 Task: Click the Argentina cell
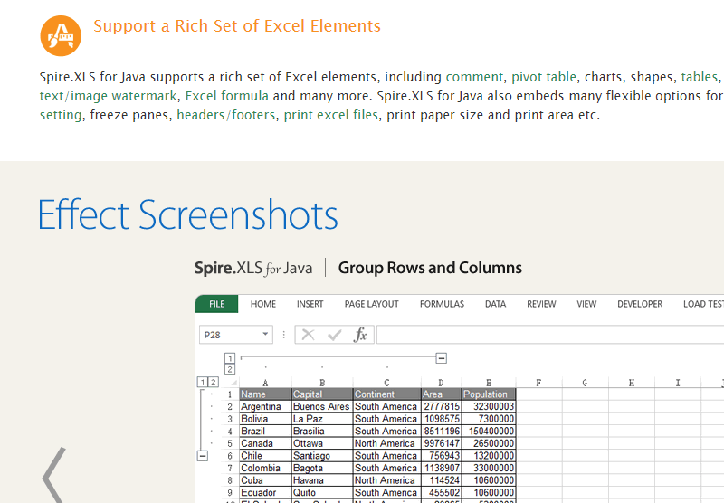265,406
